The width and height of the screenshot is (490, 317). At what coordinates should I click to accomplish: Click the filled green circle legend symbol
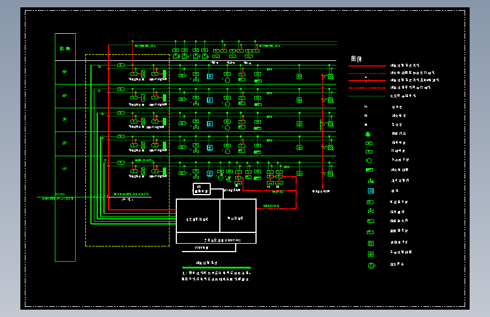(x=368, y=134)
